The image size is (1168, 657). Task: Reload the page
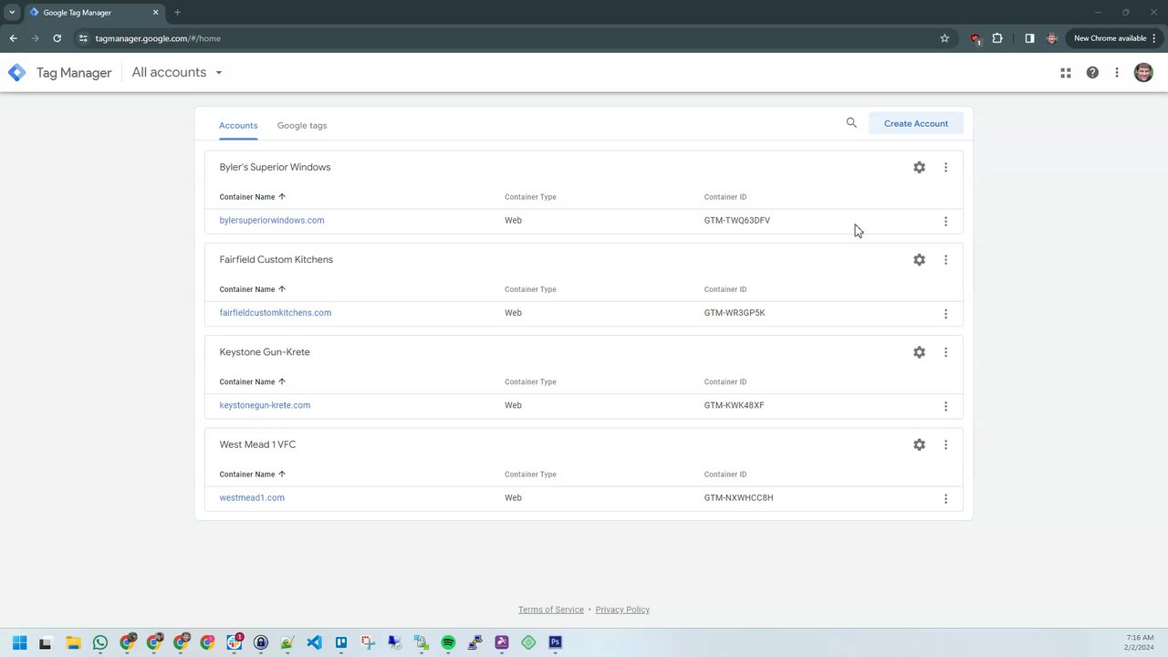pos(57,38)
